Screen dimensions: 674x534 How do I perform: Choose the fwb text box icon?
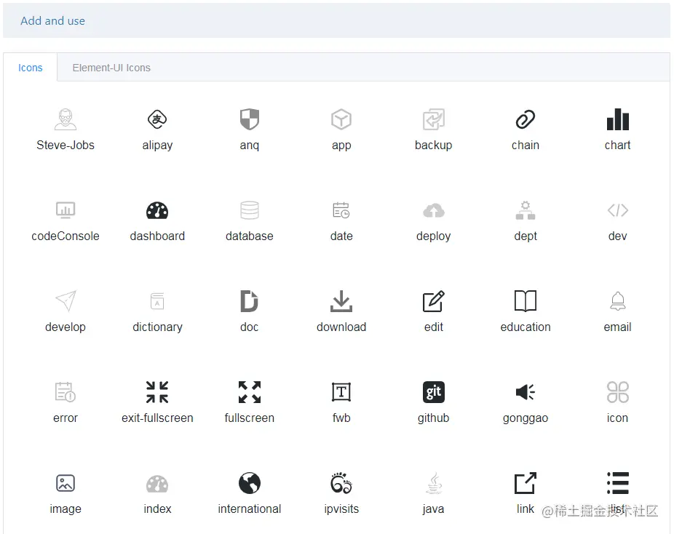point(341,392)
